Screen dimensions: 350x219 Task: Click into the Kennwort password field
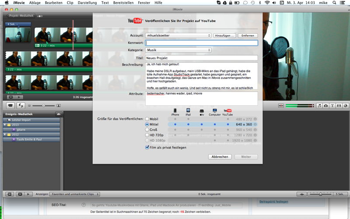[202, 43]
